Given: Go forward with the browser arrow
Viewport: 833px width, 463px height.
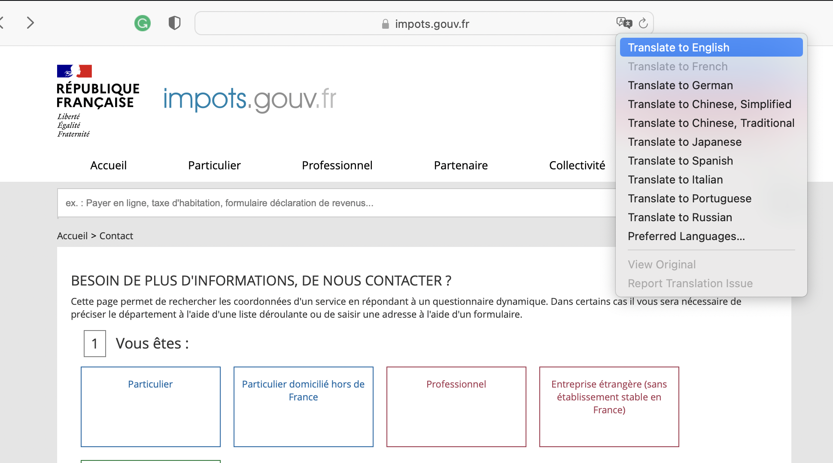Looking at the screenshot, I should point(30,23).
